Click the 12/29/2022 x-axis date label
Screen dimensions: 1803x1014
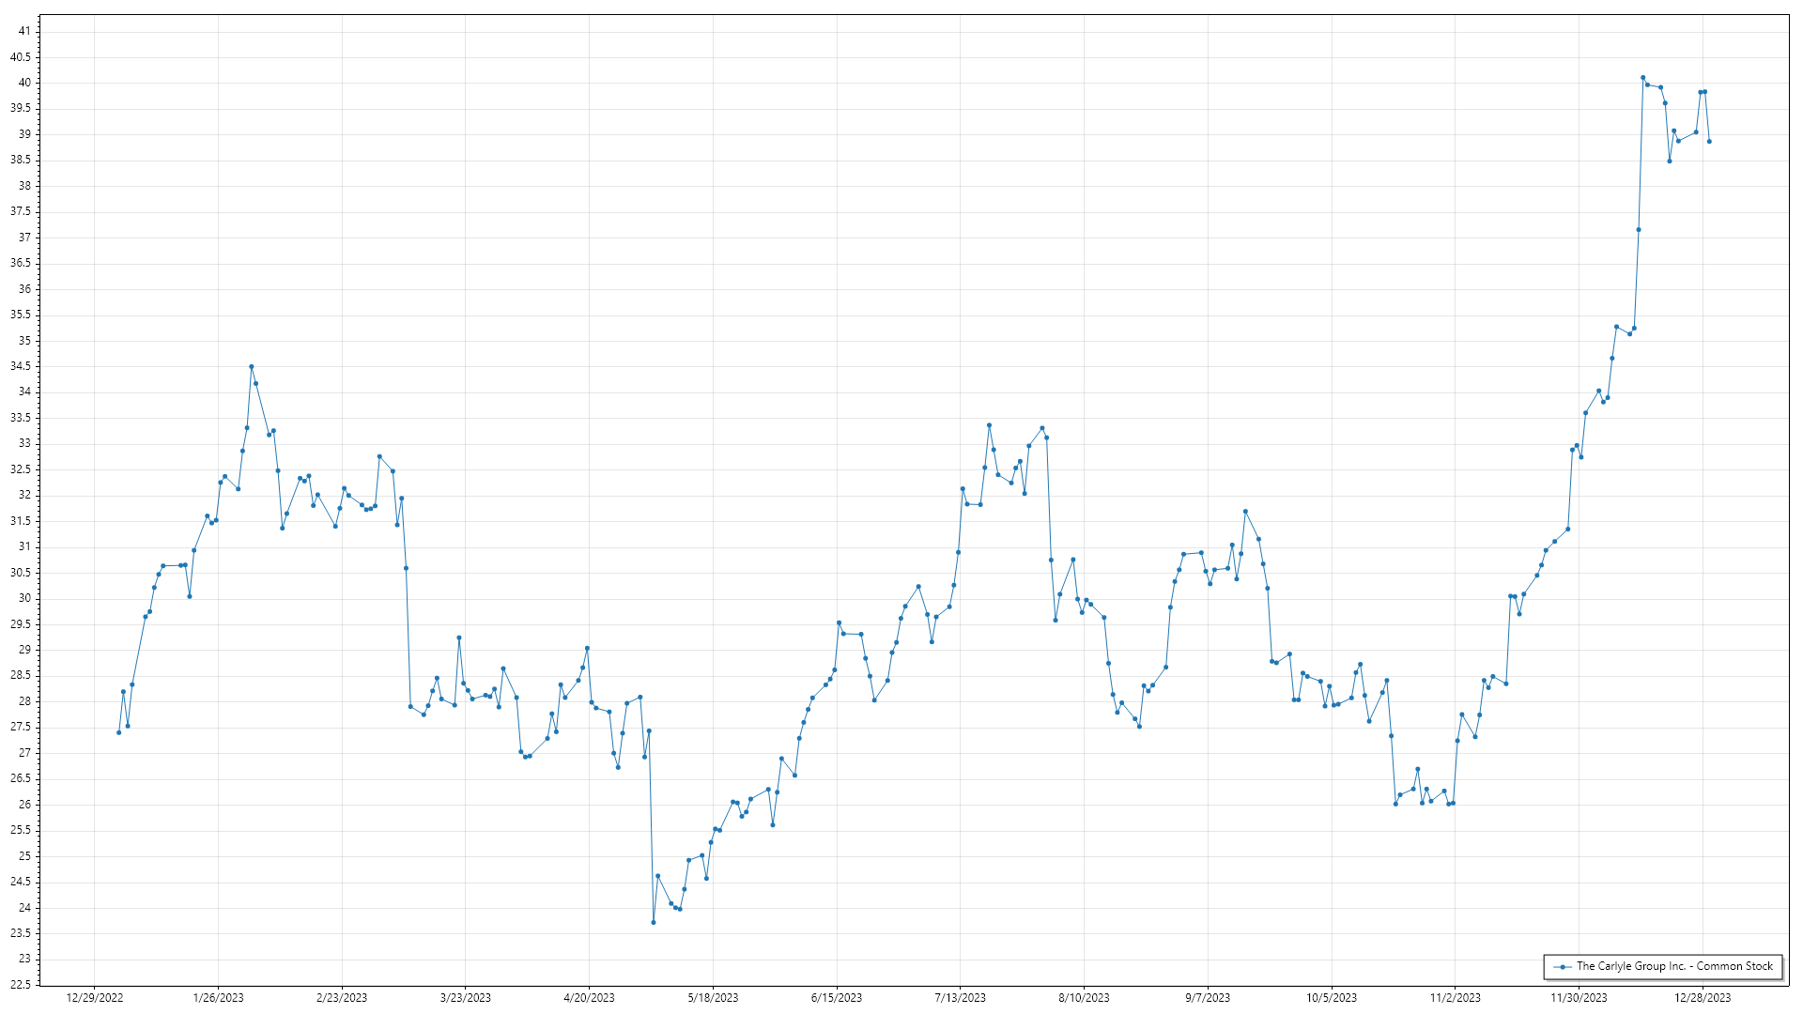pyautogui.click(x=95, y=998)
